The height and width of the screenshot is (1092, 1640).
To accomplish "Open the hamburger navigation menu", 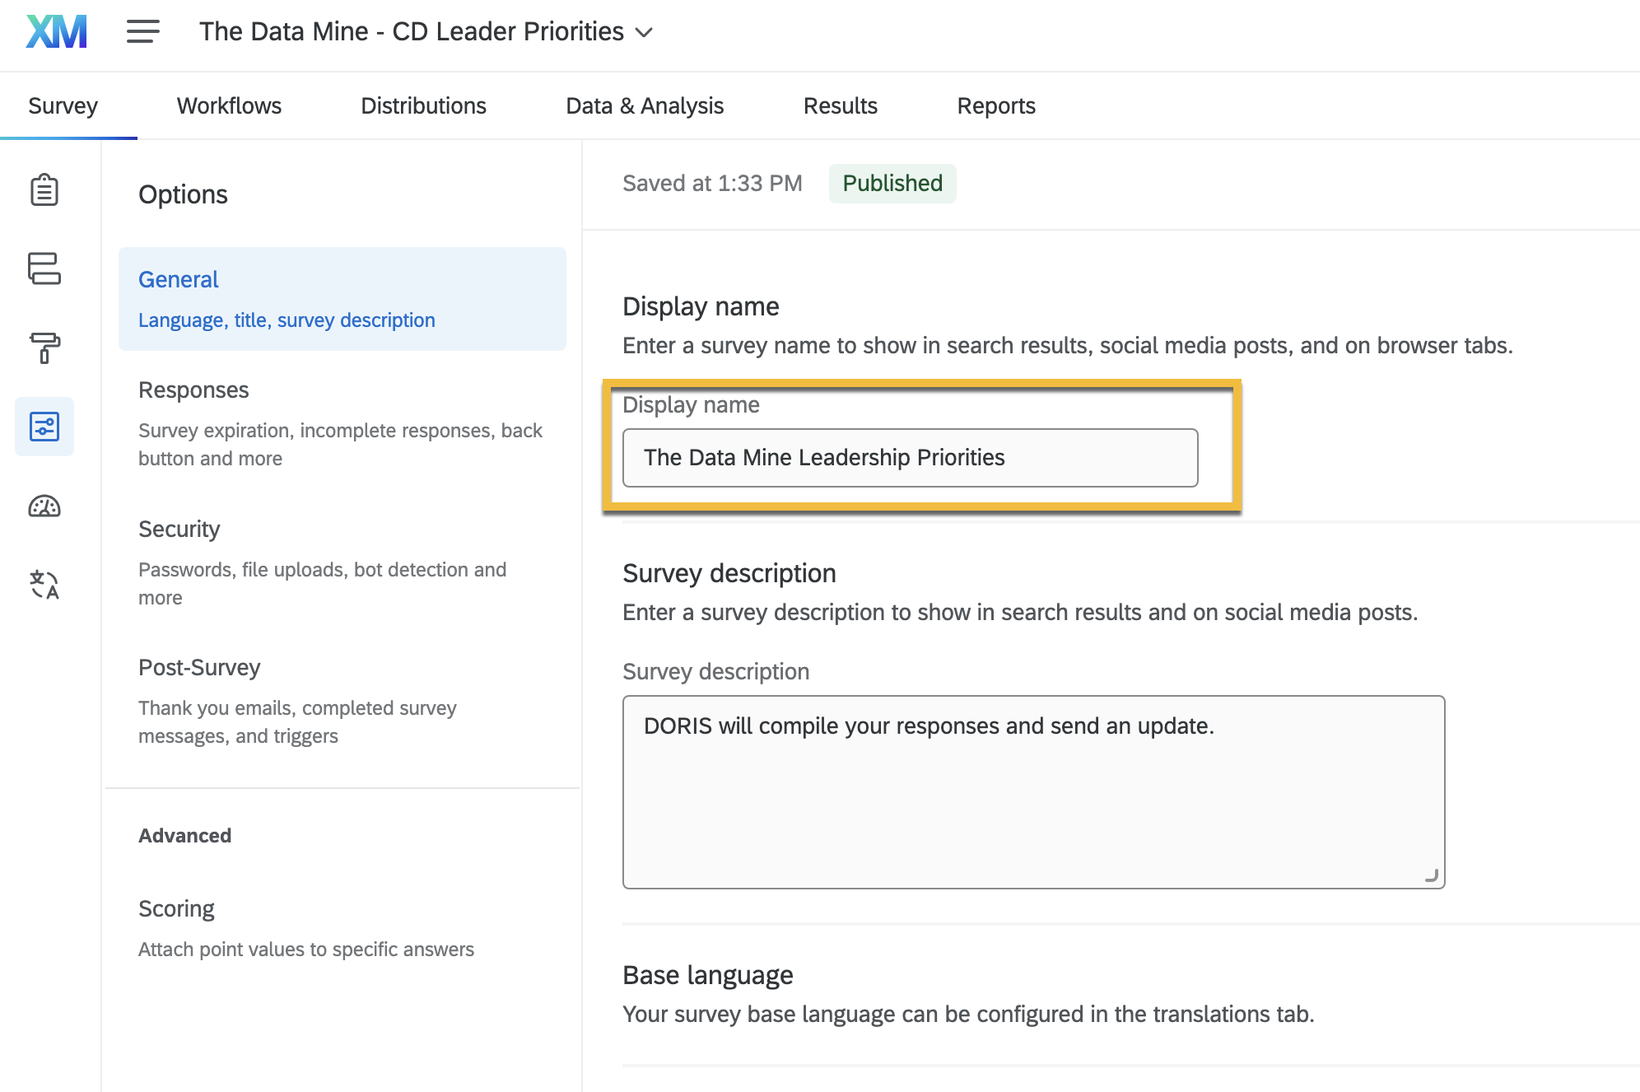I will (142, 32).
